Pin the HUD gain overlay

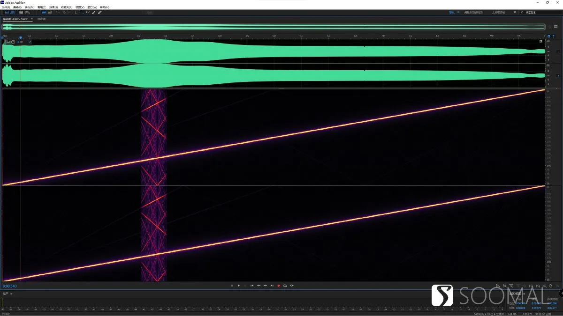click(30, 42)
